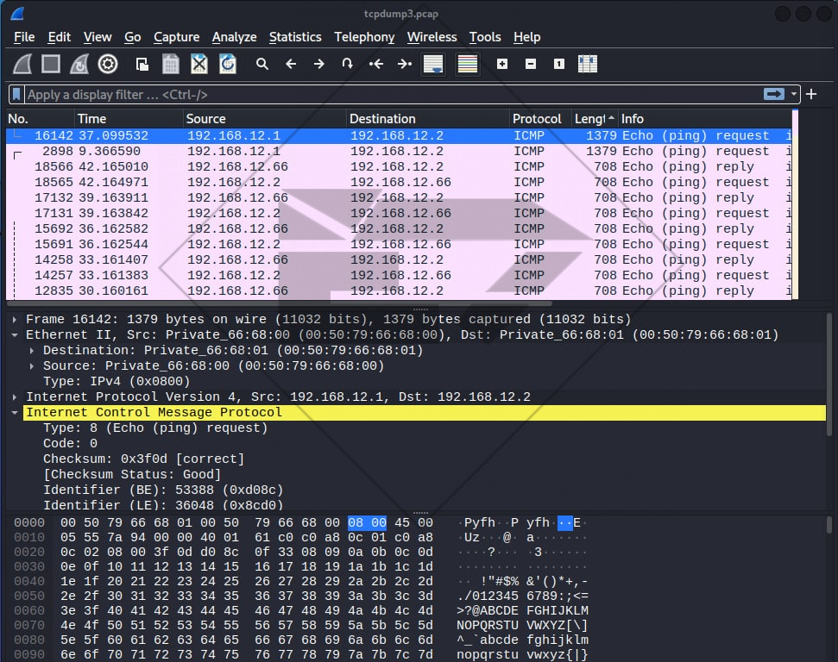Viewport: 838px width, 662px height.
Task: Click the display filter bookmark icon
Action: [x=16, y=94]
